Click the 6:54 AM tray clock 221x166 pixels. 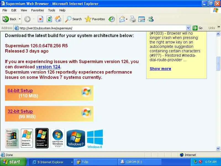pos(211,162)
